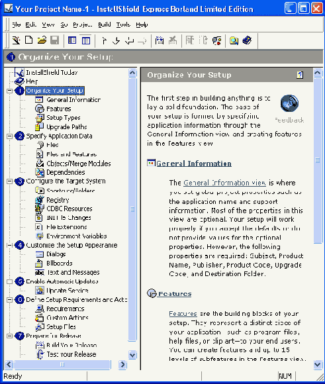Collapse Define Setup Requirements and Actions node
Image resolution: width=325 pixels, height=384 pixels.
point(9,300)
